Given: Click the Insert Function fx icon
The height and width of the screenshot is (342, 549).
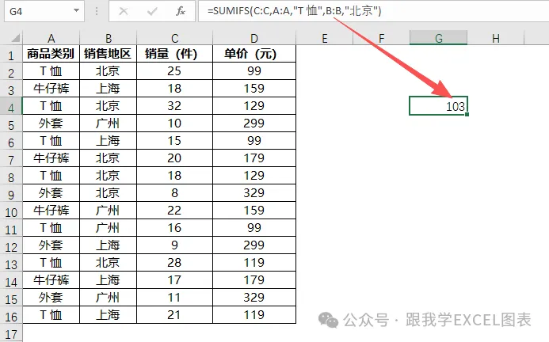Looking at the screenshot, I should coord(181,11).
